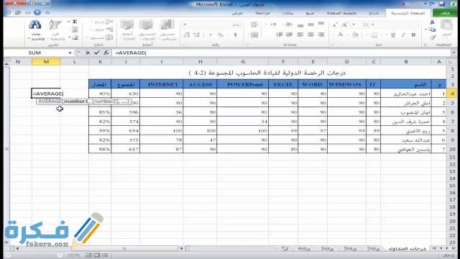Open Insert Function fx dialog
The width and height of the screenshot is (460, 259).
coord(106,53)
